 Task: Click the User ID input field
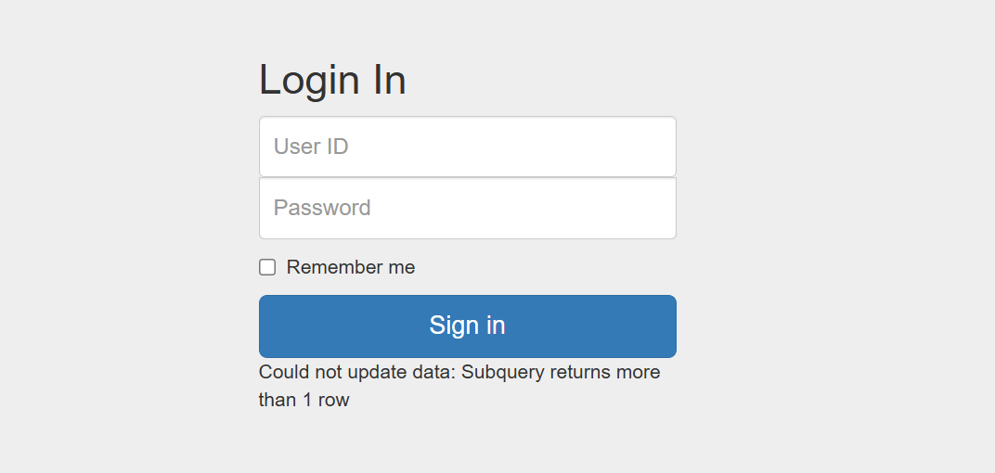pyautogui.click(x=468, y=147)
